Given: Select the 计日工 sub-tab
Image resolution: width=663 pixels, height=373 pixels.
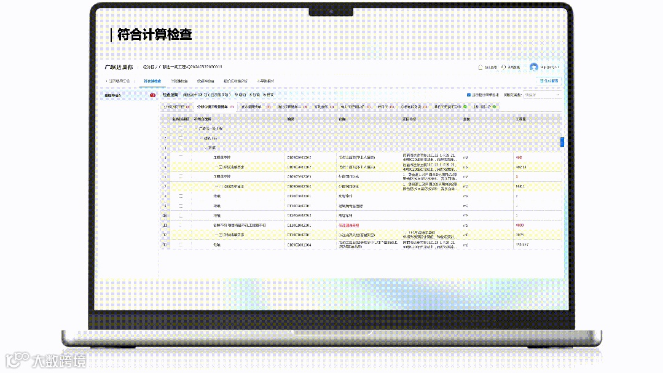Looking at the screenshot, I should coord(386,107).
